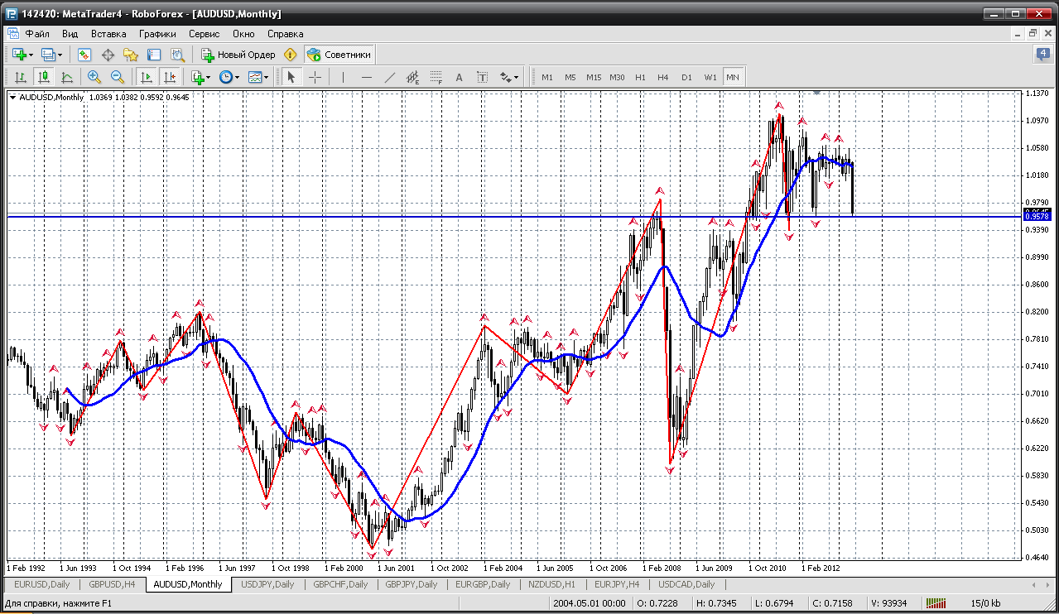
Task: Select the vertical line tool
Action: tap(343, 77)
